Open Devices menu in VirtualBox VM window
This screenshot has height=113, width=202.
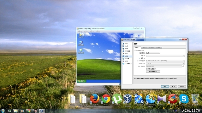[92, 31]
